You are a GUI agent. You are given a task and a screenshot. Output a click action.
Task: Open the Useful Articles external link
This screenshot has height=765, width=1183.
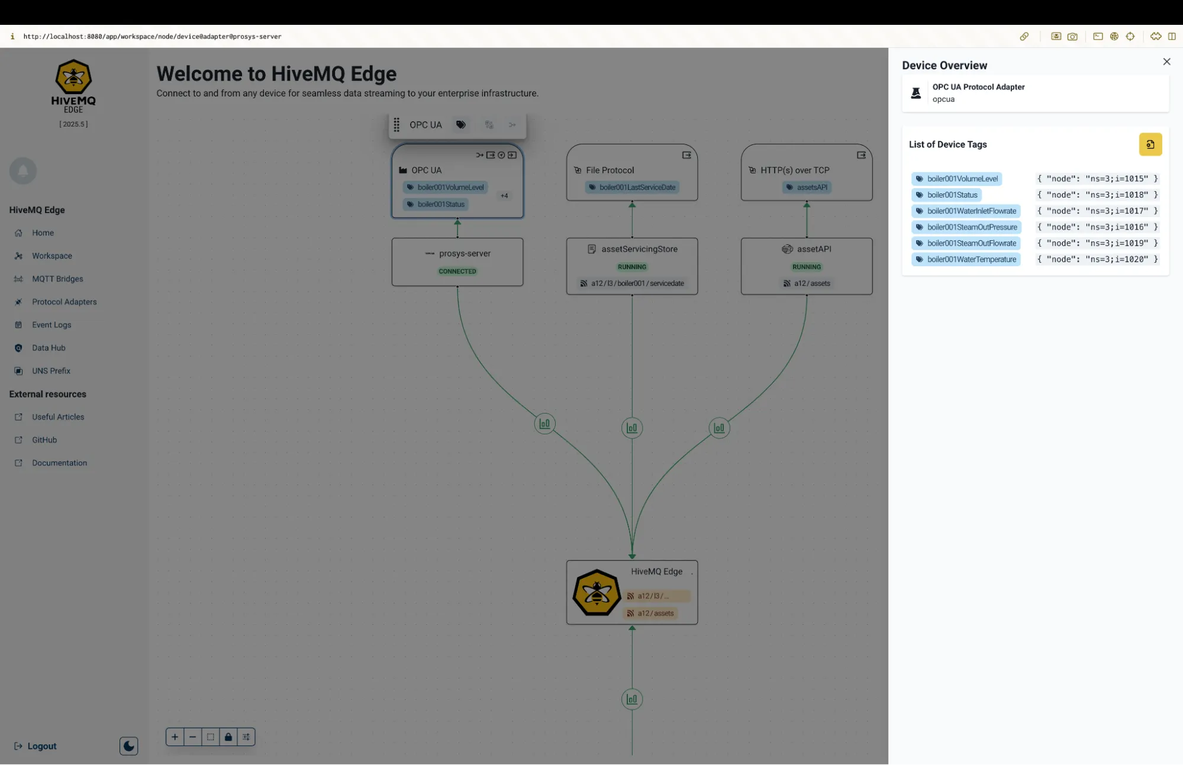tap(58, 417)
